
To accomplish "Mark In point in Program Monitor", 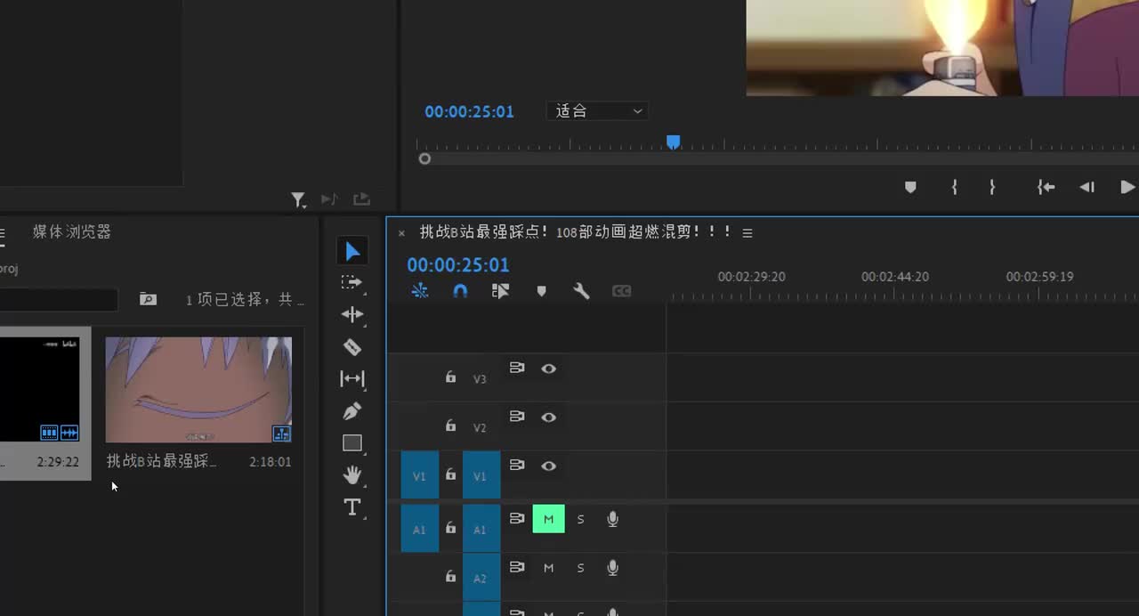I will pos(955,187).
